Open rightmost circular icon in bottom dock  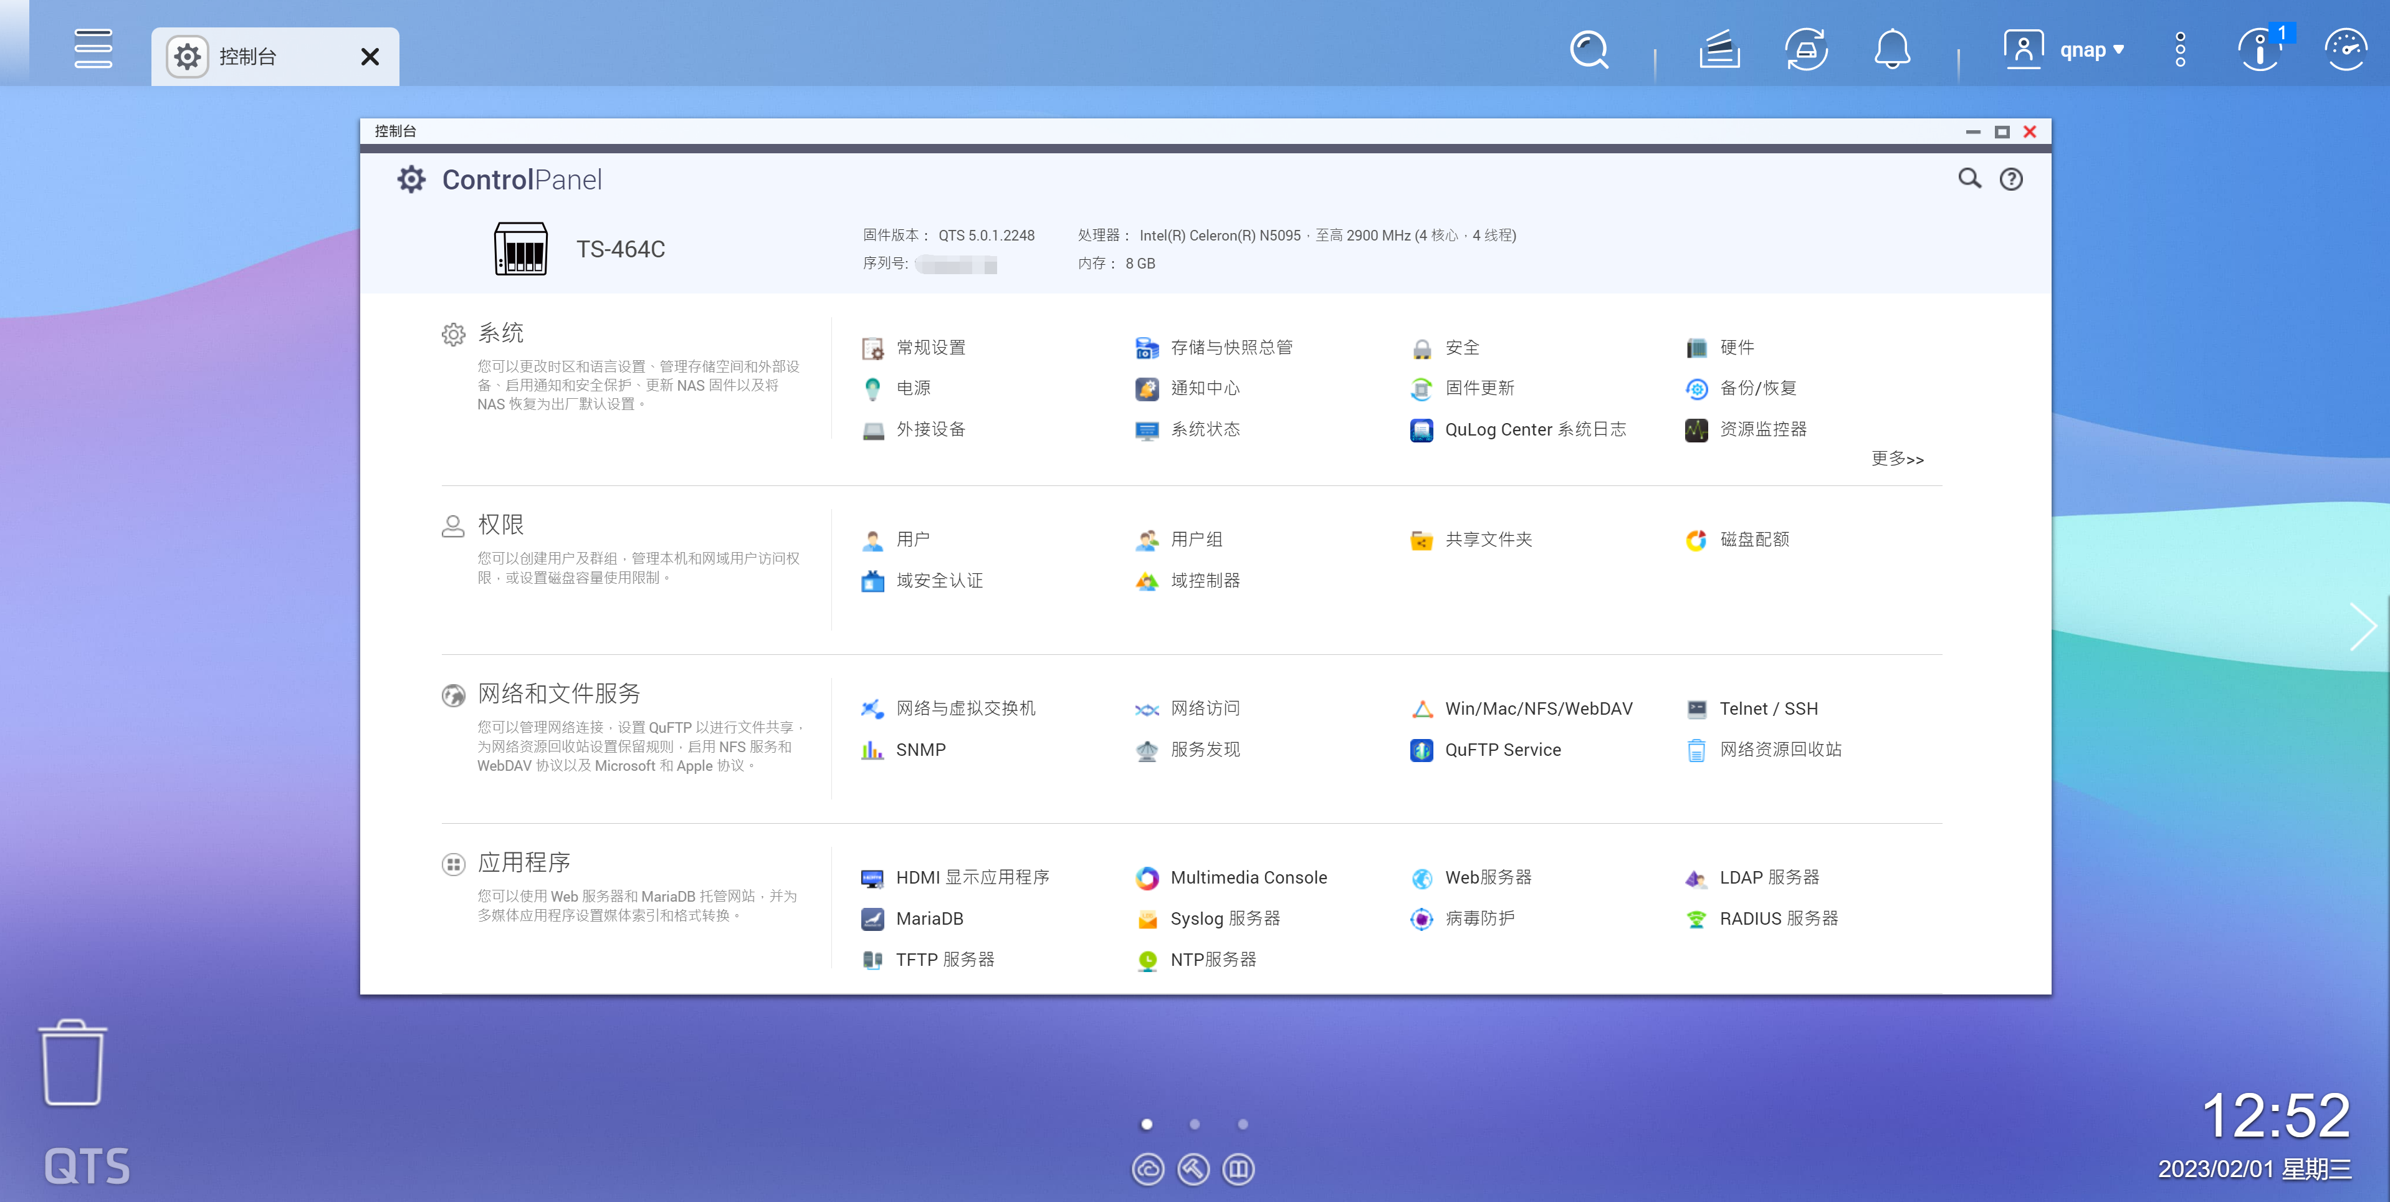point(1238,1170)
